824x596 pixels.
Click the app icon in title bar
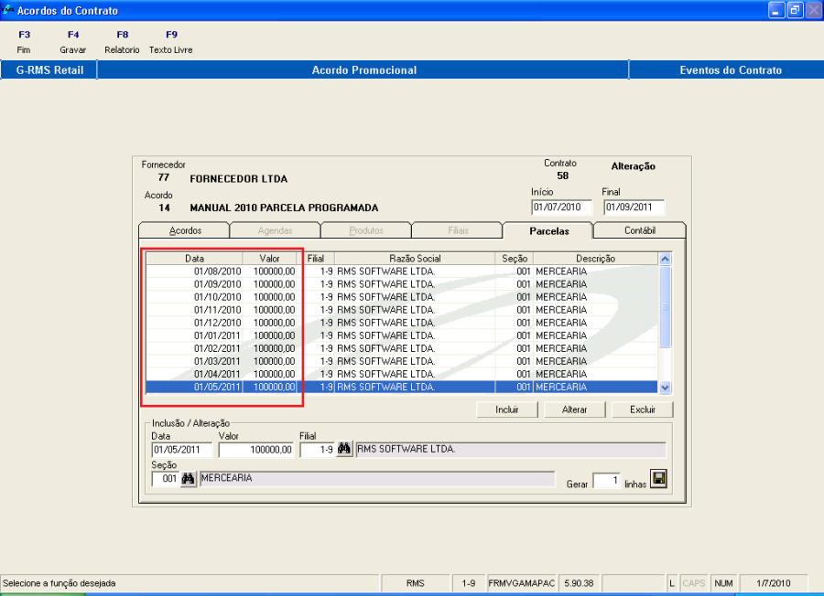pos(7,10)
